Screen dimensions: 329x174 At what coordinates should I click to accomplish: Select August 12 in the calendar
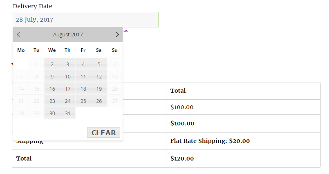pyautogui.click(x=99, y=76)
